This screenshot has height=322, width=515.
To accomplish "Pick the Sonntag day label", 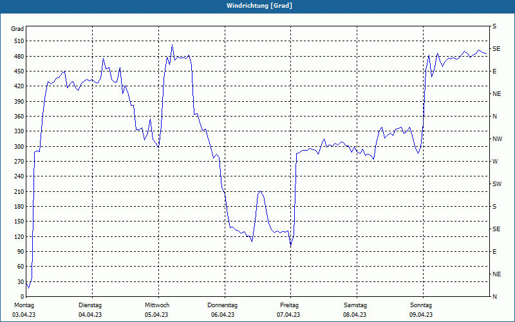I will tap(421, 305).
